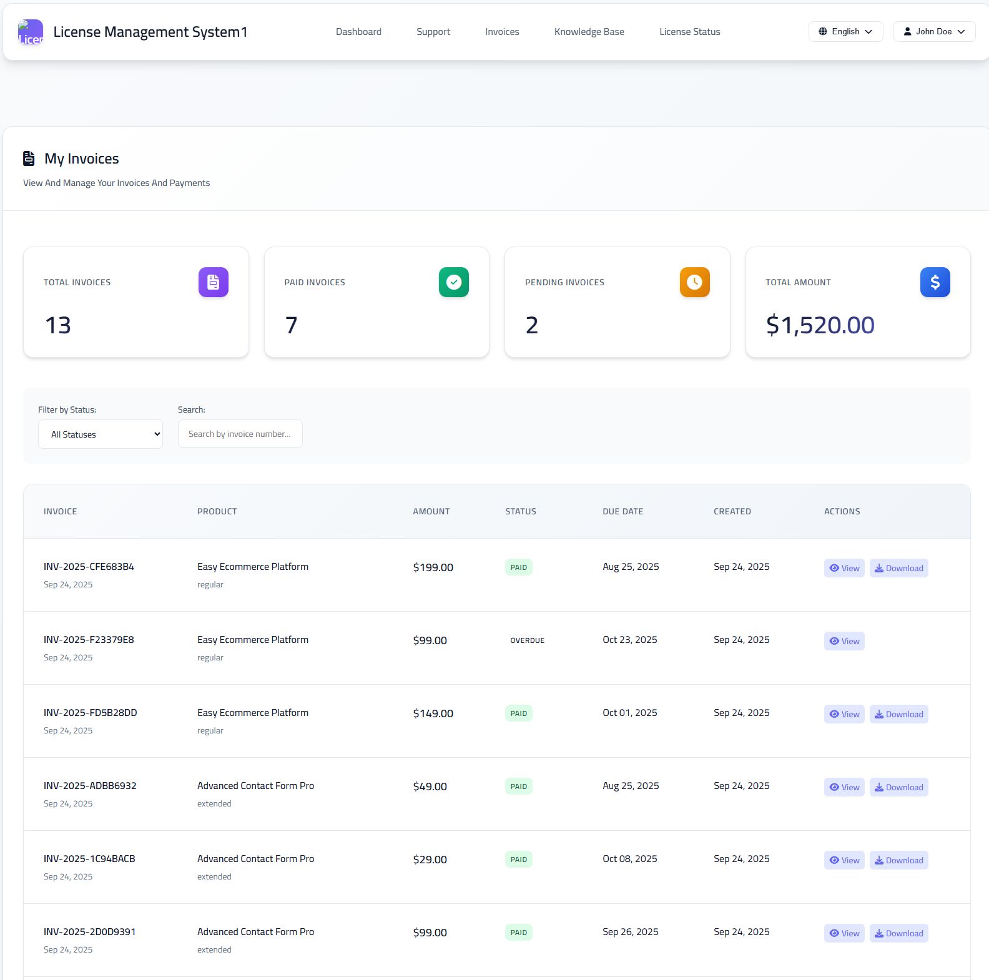Click the CREATED column header
The height and width of the screenshot is (980, 989).
click(732, 511)
